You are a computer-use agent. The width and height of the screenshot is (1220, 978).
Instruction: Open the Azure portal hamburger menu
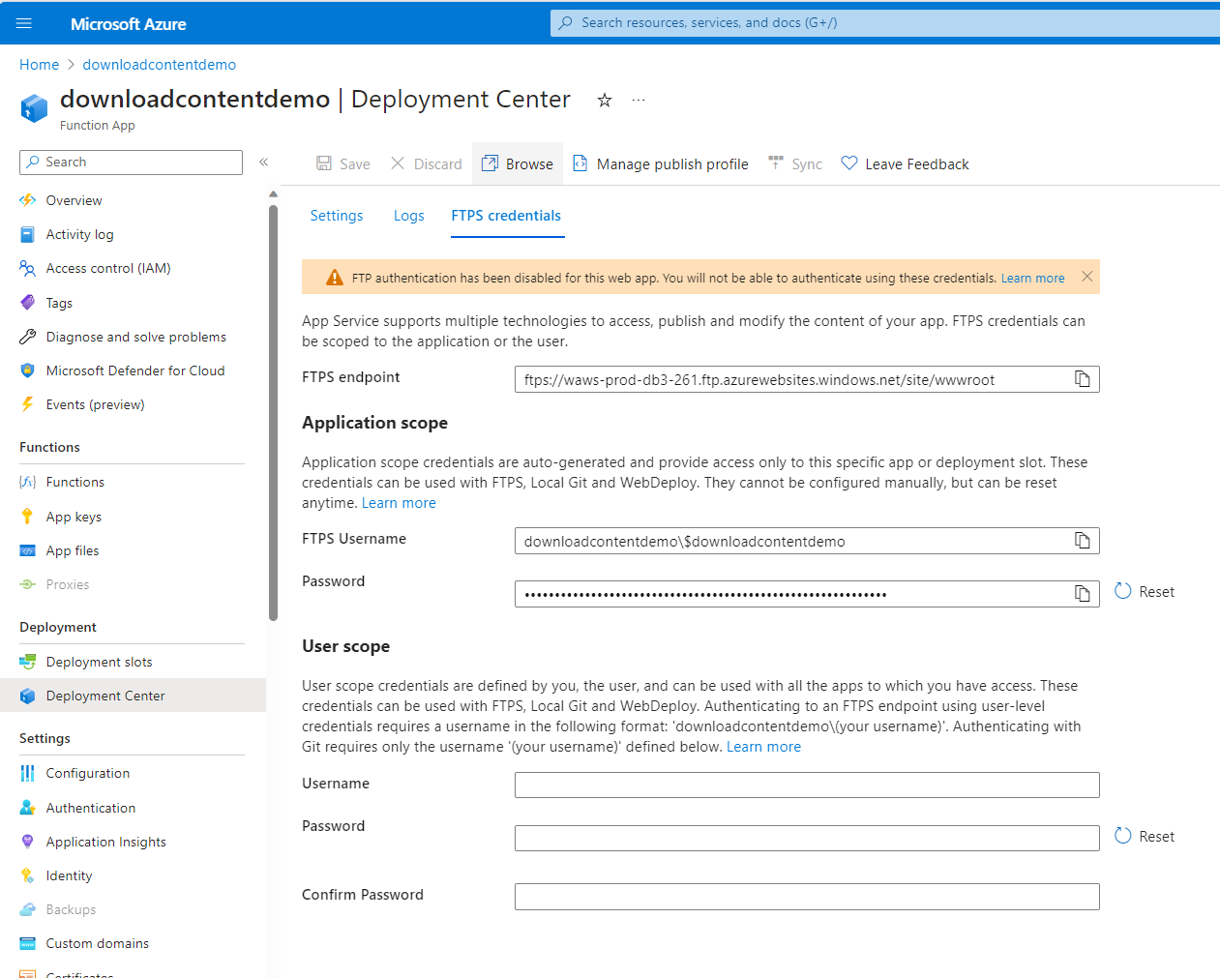click(x=24, y=23)
